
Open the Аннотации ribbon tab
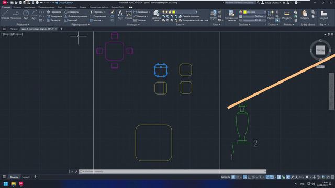tap(29, 7)
